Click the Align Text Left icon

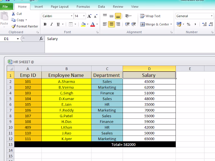click(105, 24)
